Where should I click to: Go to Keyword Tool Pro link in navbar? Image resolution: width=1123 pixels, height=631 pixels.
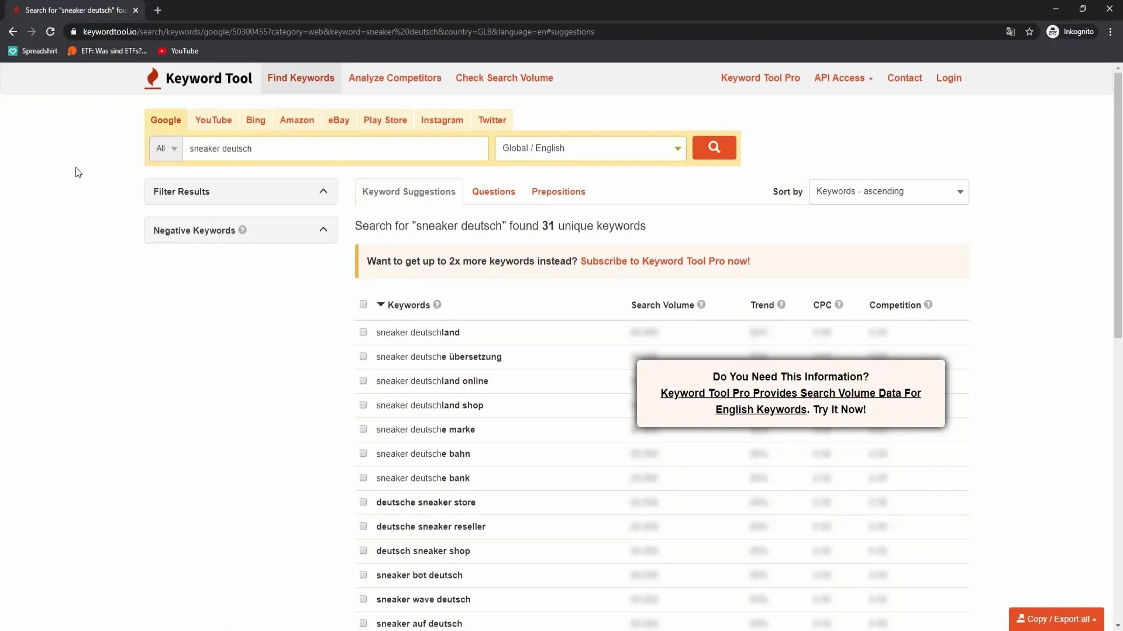(760, 78)
